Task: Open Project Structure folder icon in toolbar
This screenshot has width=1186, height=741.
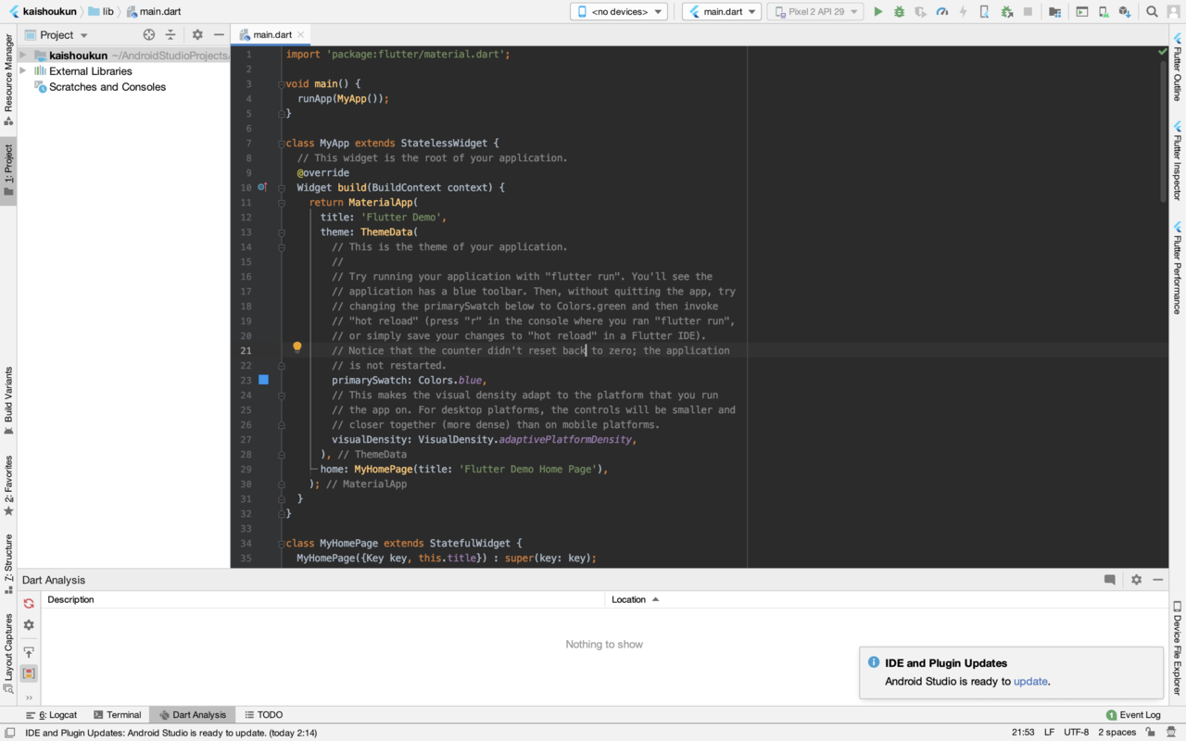Action: (x=1054, y=12)
